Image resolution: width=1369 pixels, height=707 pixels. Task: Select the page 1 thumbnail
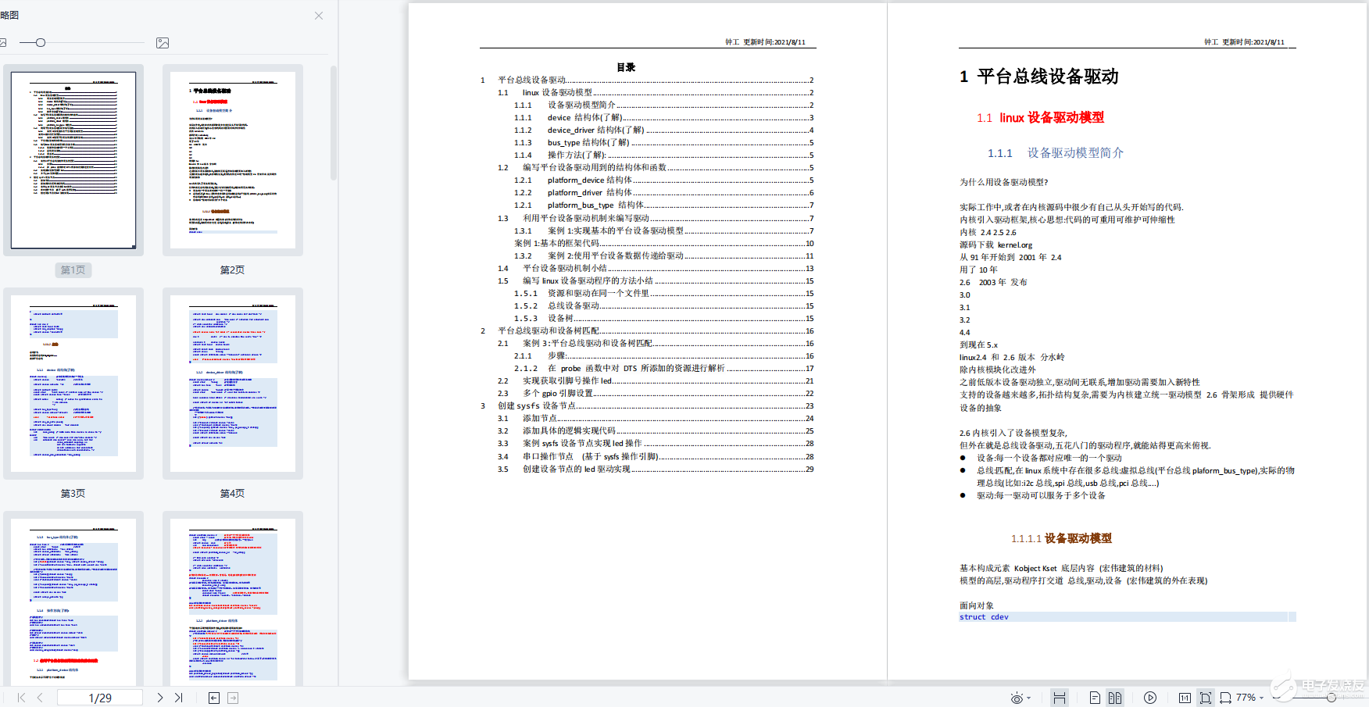(x=73, y=160)
